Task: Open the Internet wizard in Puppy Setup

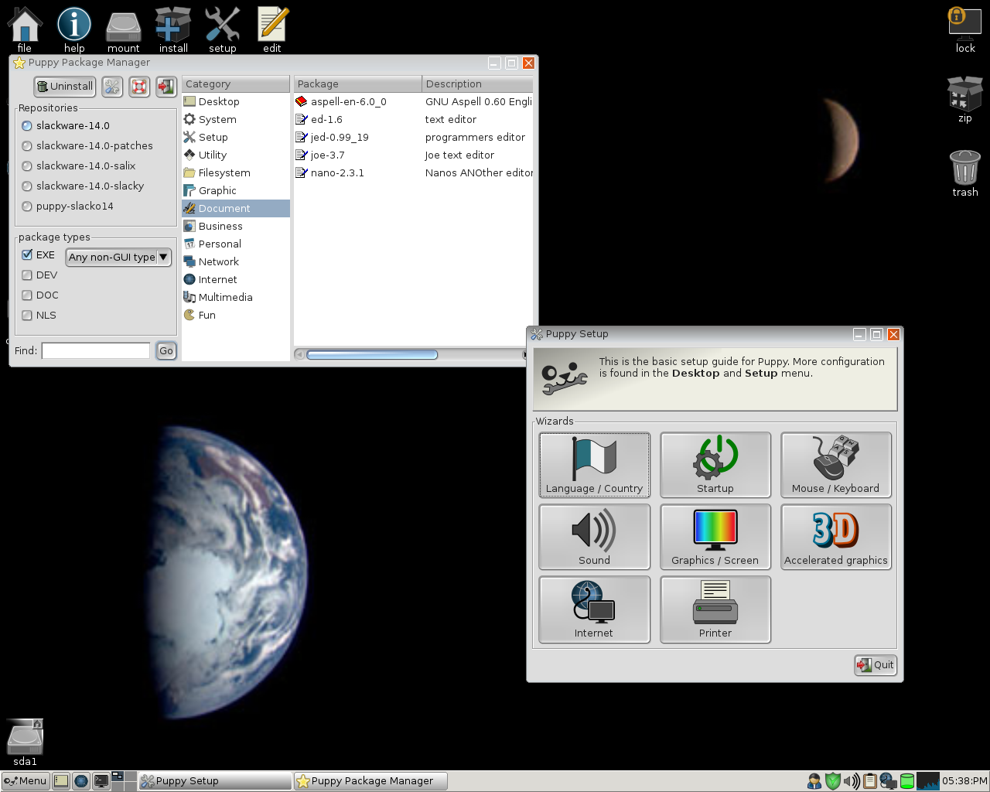Action: (594, 609)
